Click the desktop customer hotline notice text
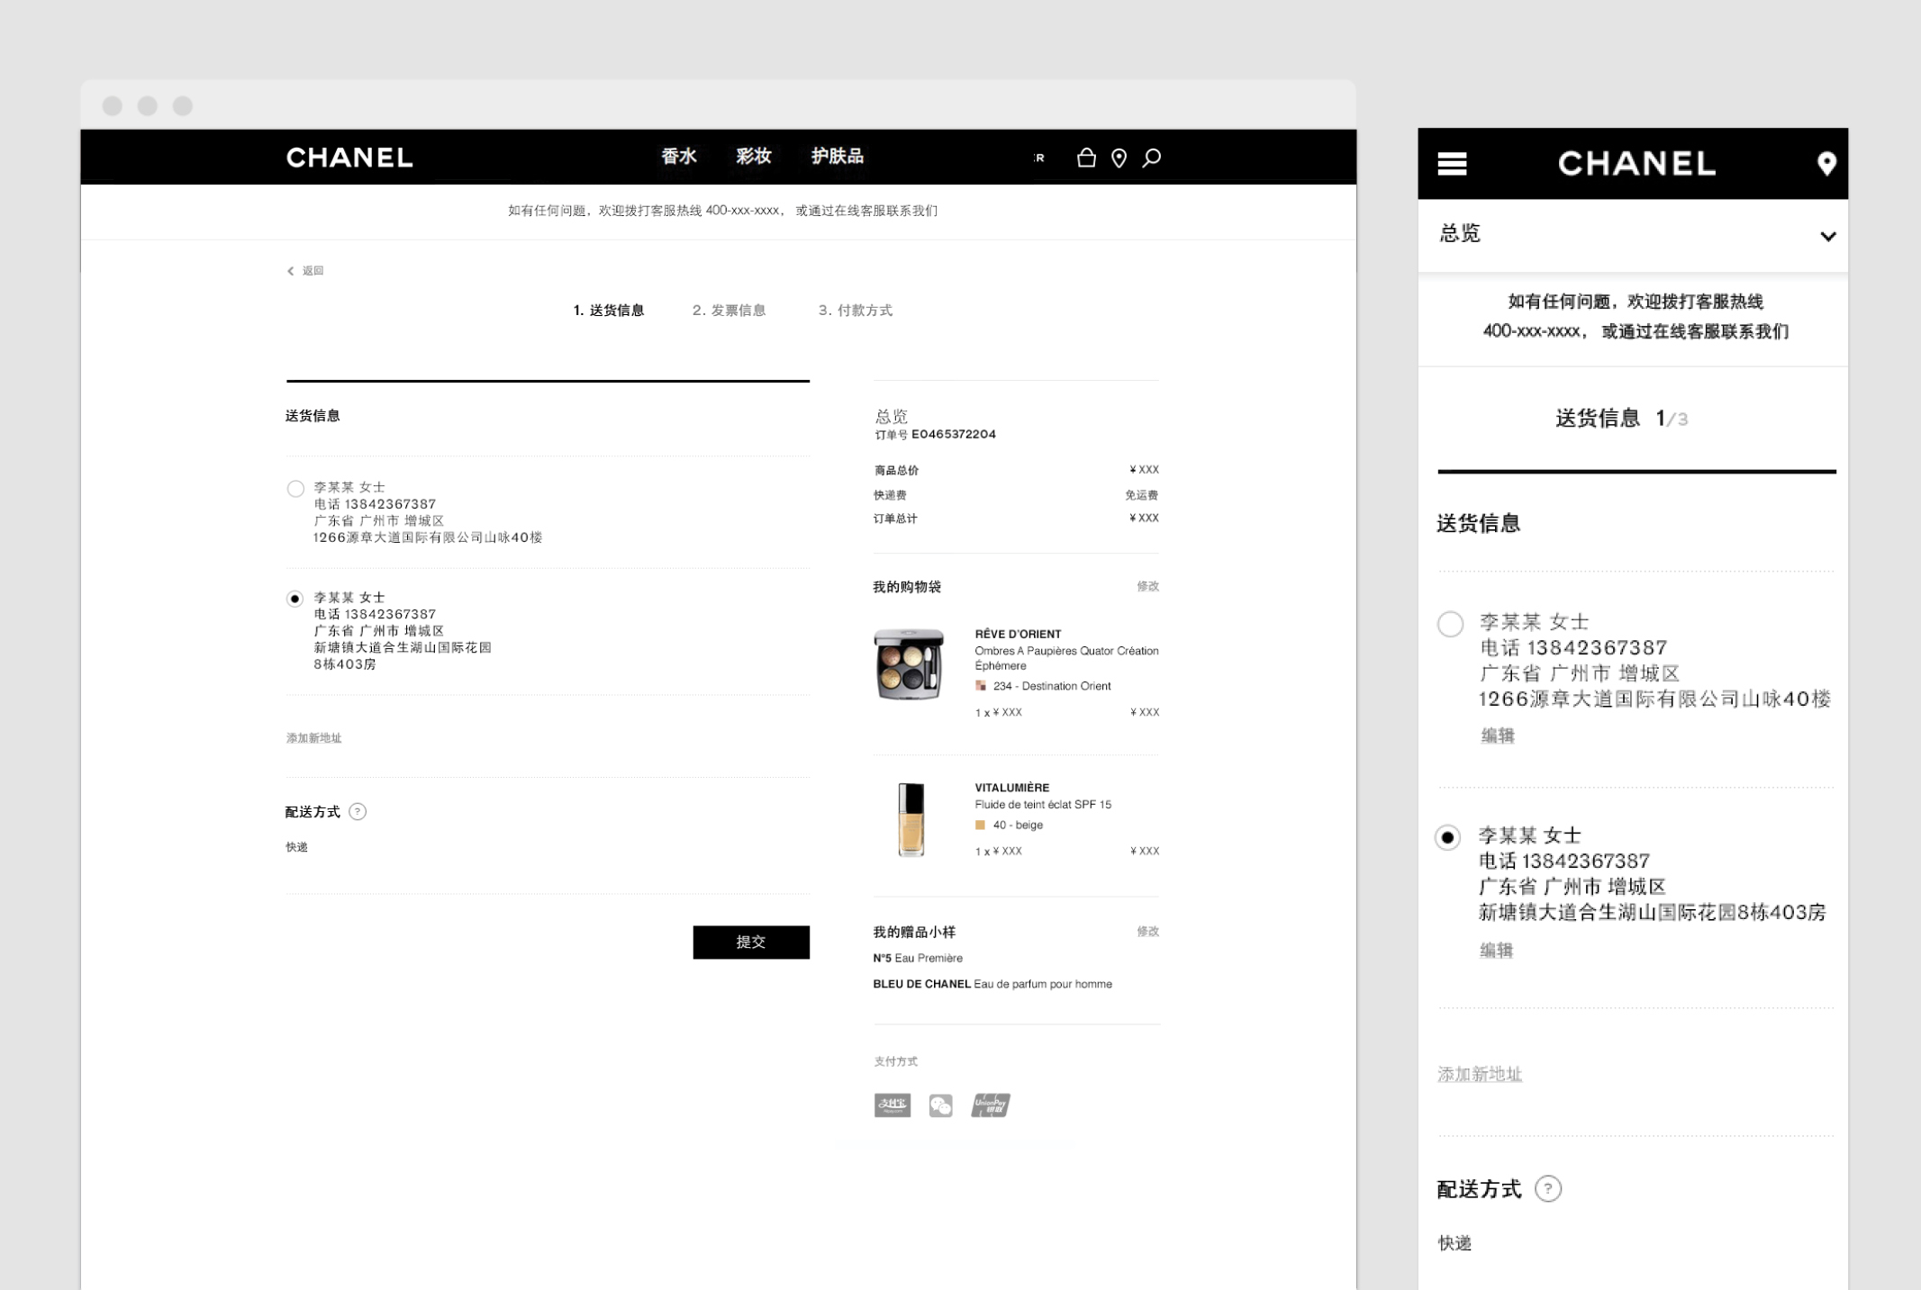 (x=722, y=211)
